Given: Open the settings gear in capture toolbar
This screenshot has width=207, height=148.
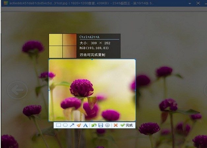Looking at the screenshot, I should pyautogui.click(x=107, y=126).
